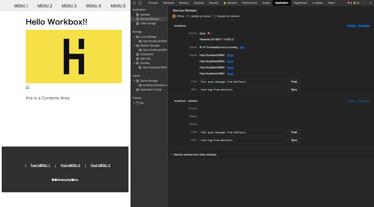Expand the top frame tree node

134,103
